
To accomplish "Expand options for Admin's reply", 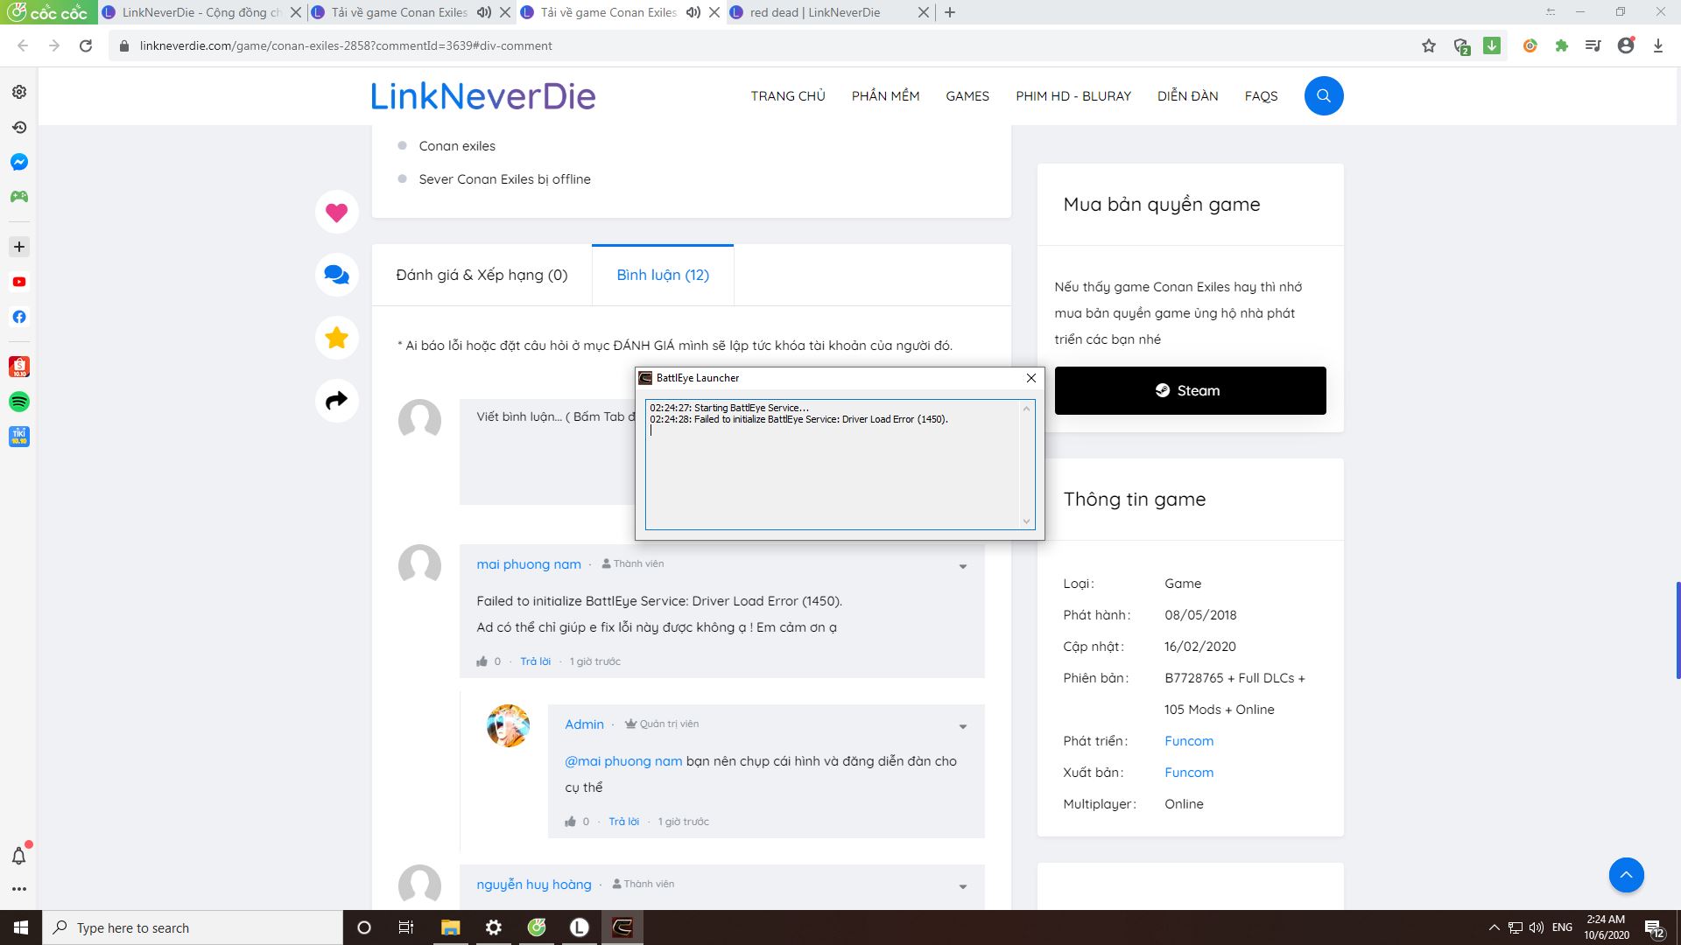I will 962,727.
